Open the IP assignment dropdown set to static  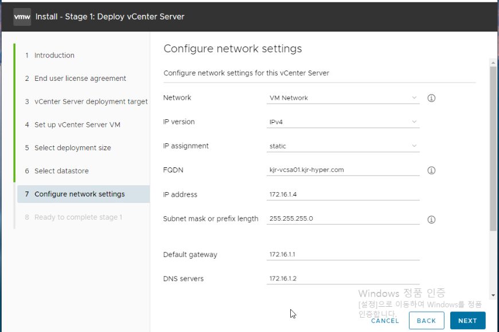pyautogui.click(x=343, y=146)
